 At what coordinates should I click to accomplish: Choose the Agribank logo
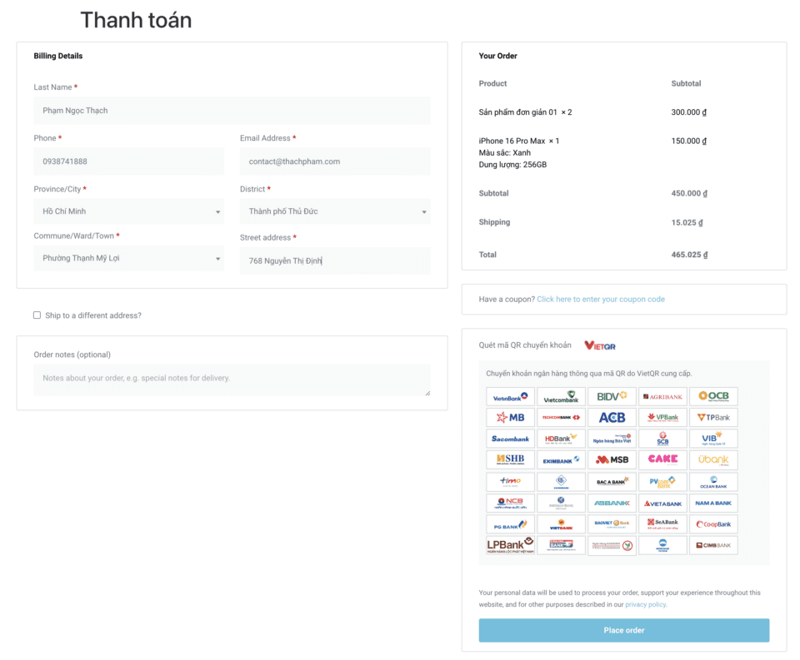(662, 397)
